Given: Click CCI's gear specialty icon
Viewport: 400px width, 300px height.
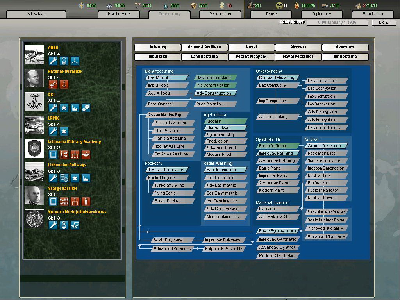Looking at the screenshot, I should click(86, 108).
